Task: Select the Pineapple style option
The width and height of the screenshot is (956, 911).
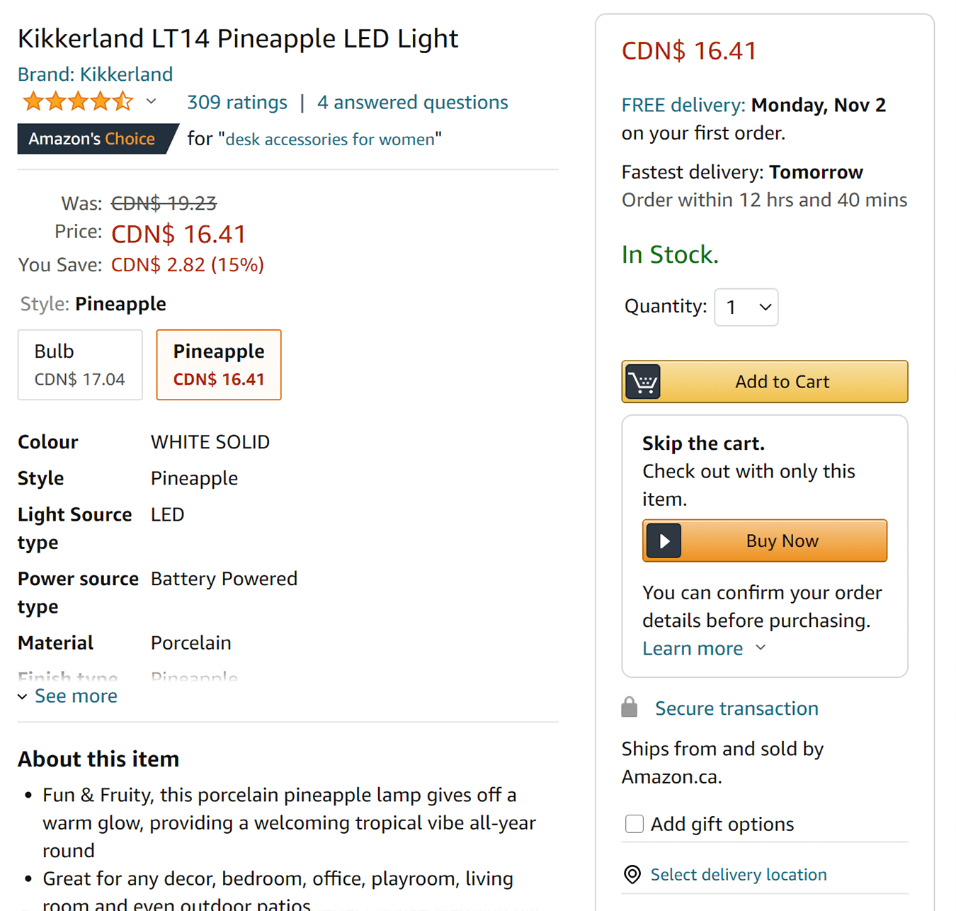Action: click(219, 365)
